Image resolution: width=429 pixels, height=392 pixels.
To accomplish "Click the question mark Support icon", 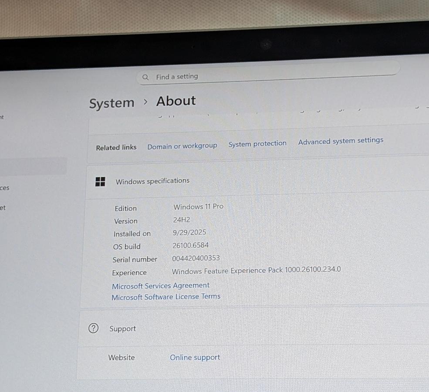I will tap(93, 328).
